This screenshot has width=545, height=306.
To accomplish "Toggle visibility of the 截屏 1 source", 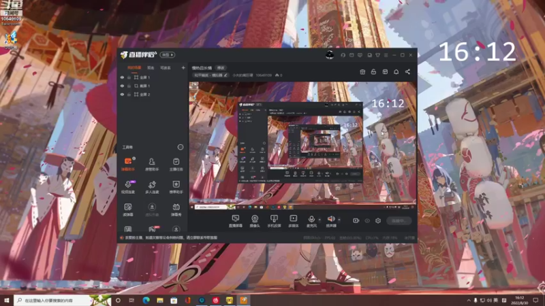I will [x=122, y=86].
